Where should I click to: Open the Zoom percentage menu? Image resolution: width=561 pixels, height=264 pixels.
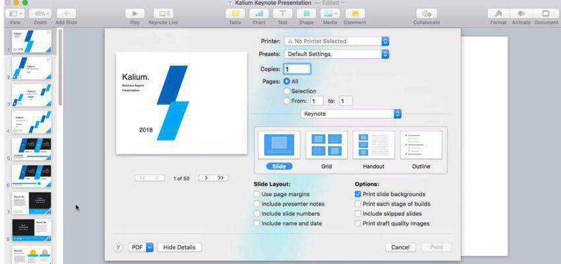point(40,14)
